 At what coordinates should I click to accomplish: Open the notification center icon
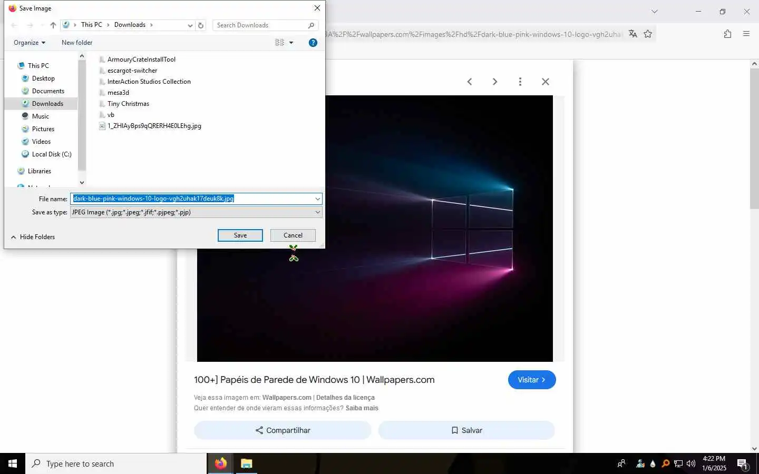click(742, 464)
